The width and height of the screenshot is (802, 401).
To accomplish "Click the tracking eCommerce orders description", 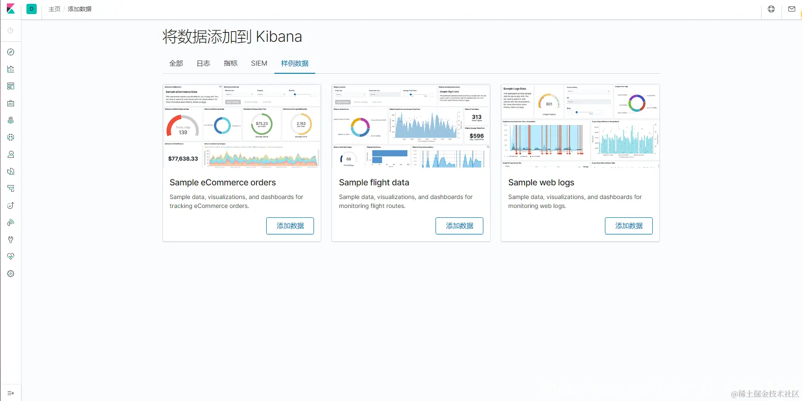I will 236,202.
